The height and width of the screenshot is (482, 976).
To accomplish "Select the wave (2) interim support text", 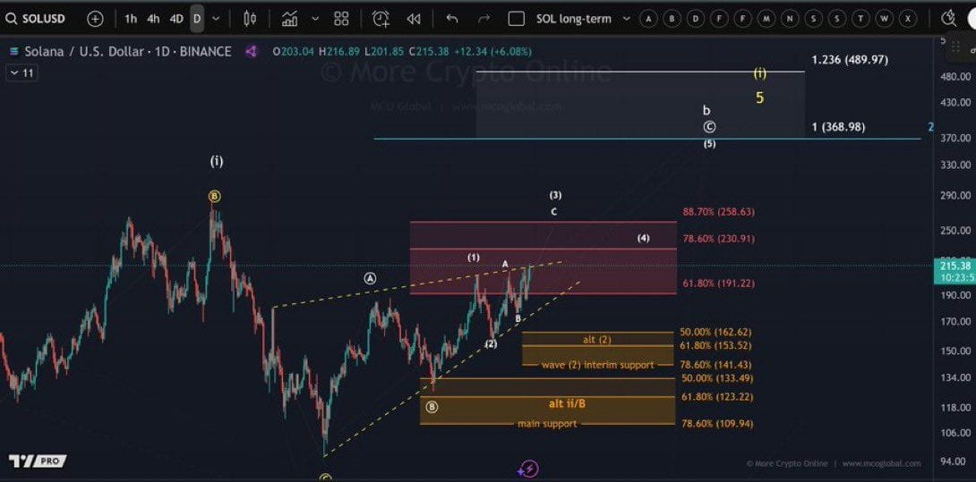I will coord(597,365).
